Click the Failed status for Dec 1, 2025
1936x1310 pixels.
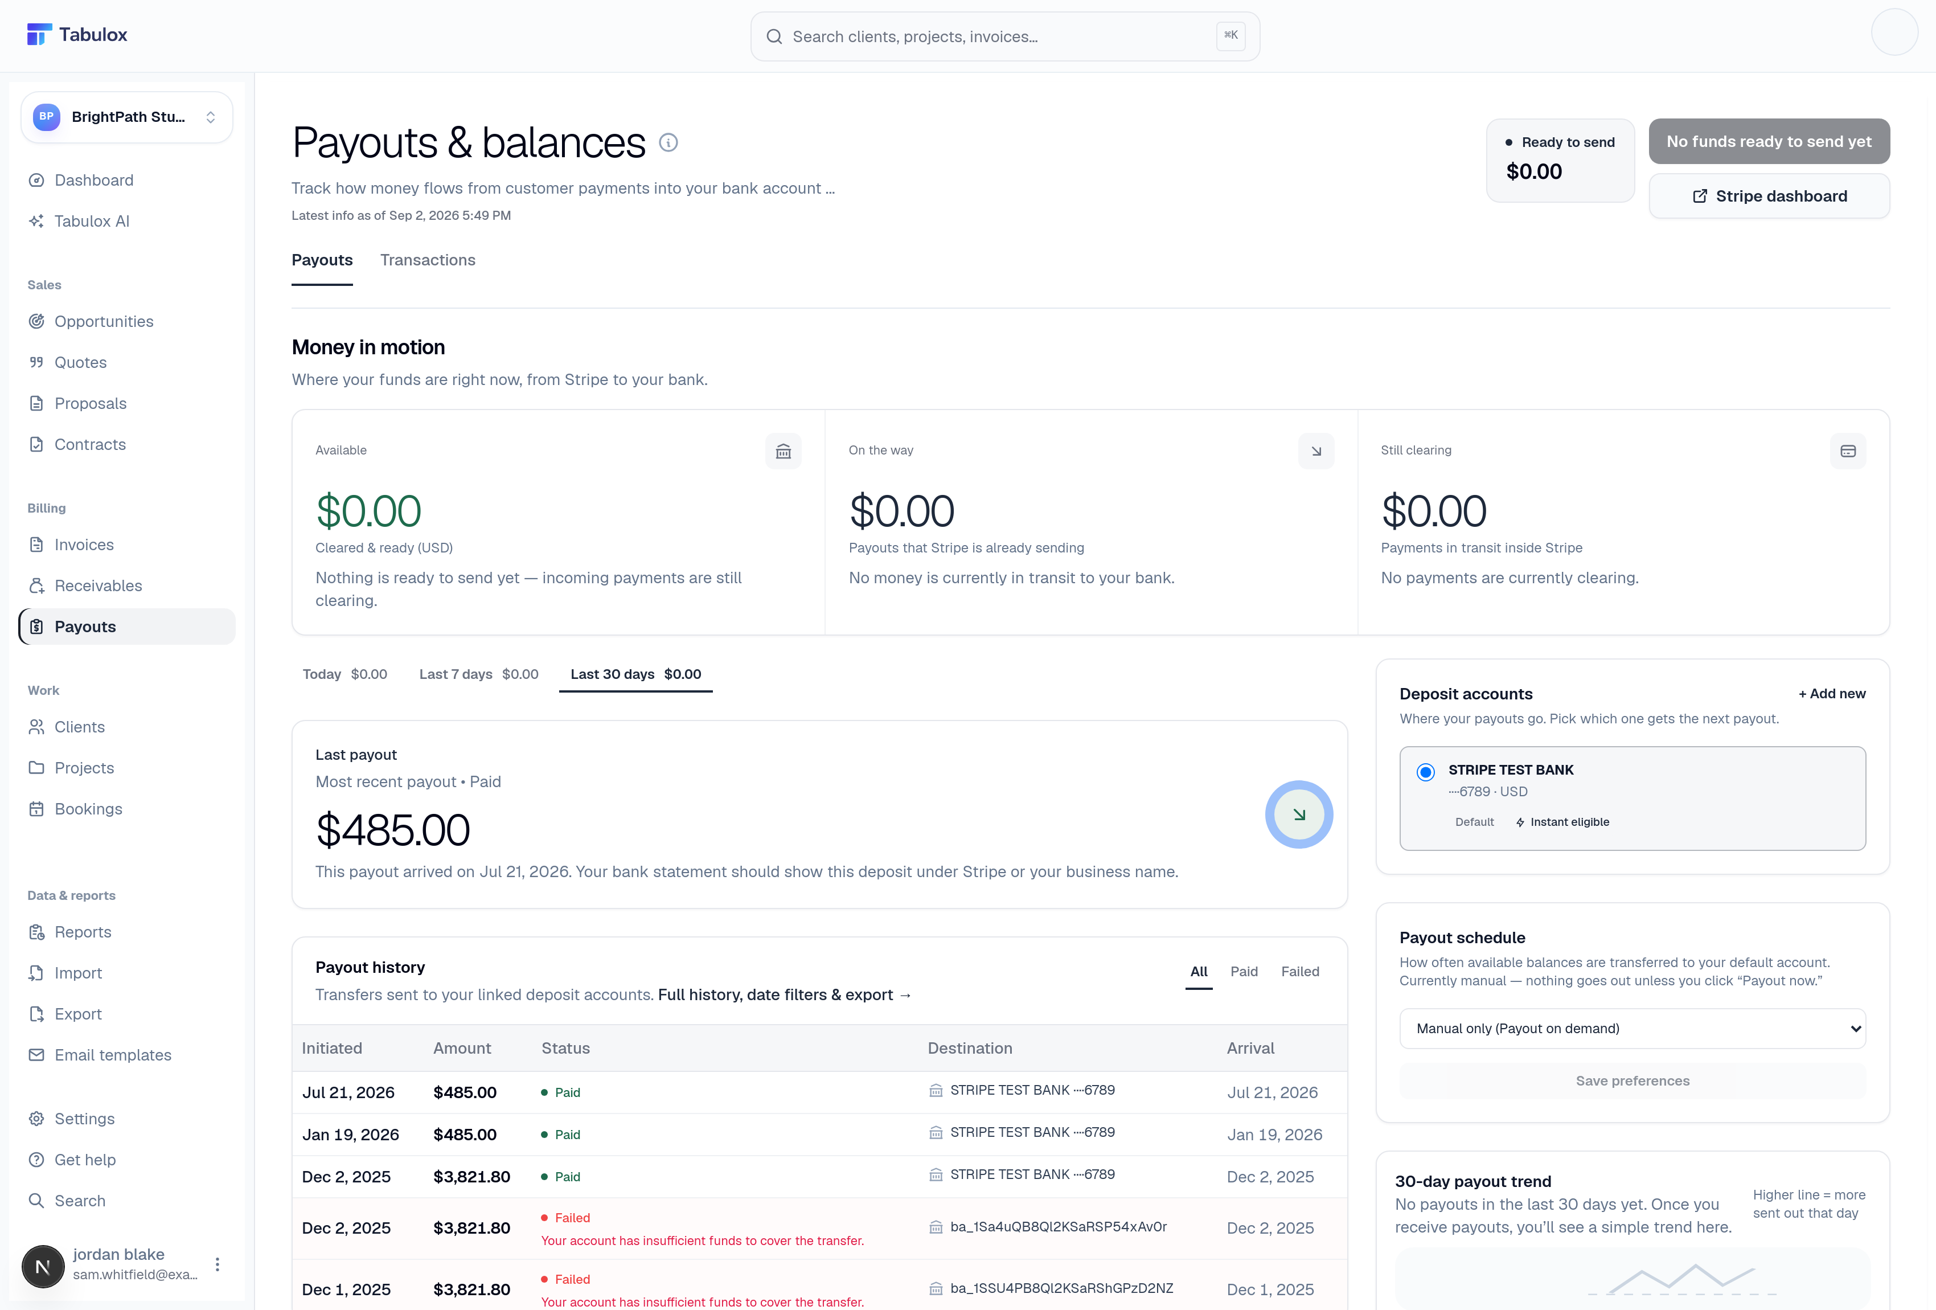[565, 1280]
